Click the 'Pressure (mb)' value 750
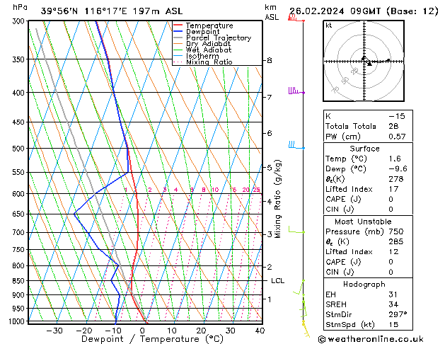 click(x=396, y=231)
